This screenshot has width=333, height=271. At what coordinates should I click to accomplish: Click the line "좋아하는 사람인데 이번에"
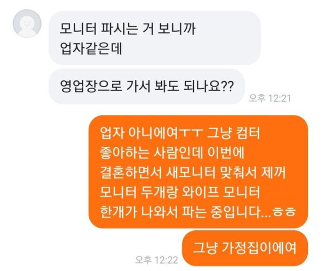172,153
